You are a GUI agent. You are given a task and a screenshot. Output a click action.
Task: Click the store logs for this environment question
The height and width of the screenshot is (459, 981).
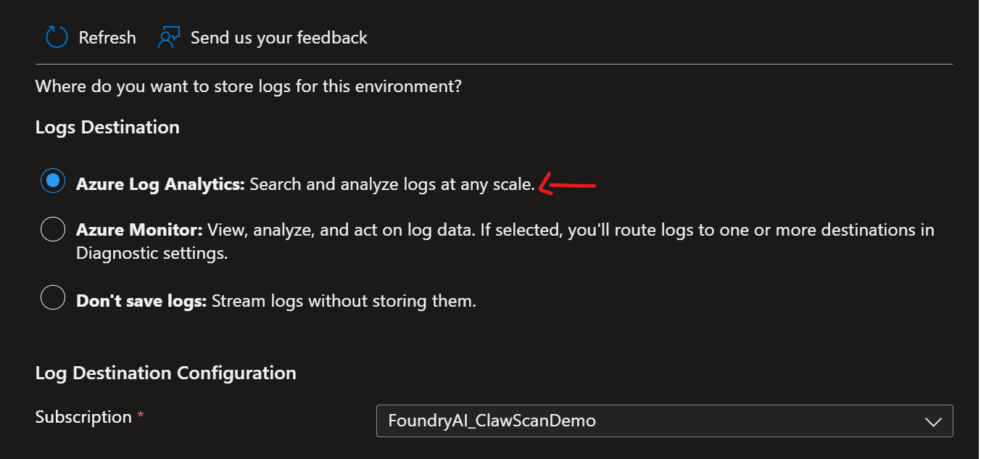pos(249,87)
